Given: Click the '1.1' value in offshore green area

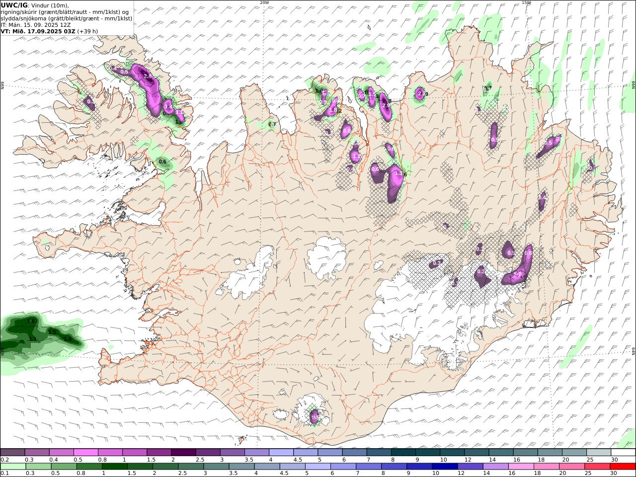Looking at the screenshot, I should 33,339.
